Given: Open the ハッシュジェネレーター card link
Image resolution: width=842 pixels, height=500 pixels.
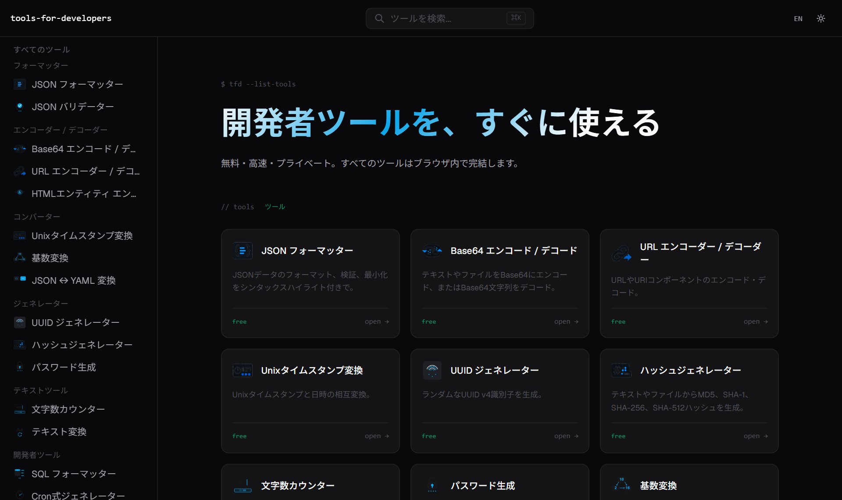Looking at the screenshot, I should 756,436.
